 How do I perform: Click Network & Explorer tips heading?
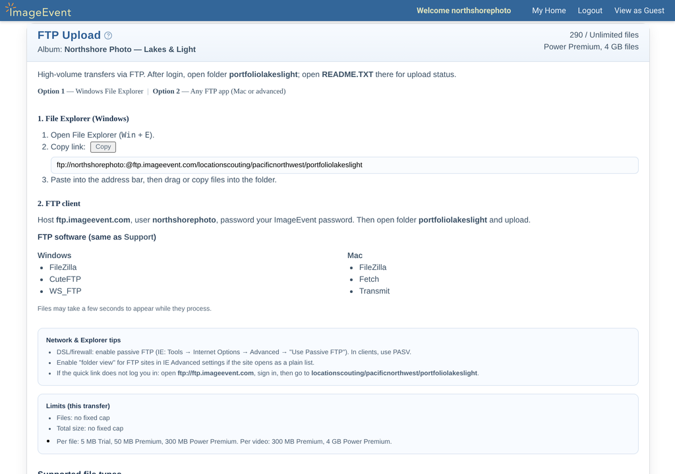(x=84, y=340)
